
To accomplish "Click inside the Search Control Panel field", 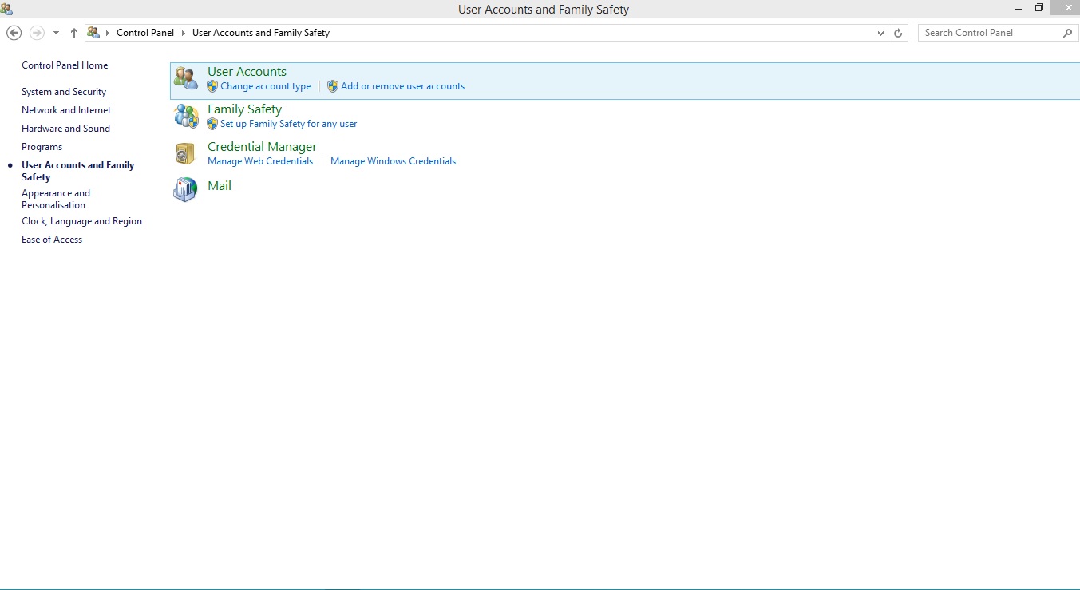I will tap(990, 33).
